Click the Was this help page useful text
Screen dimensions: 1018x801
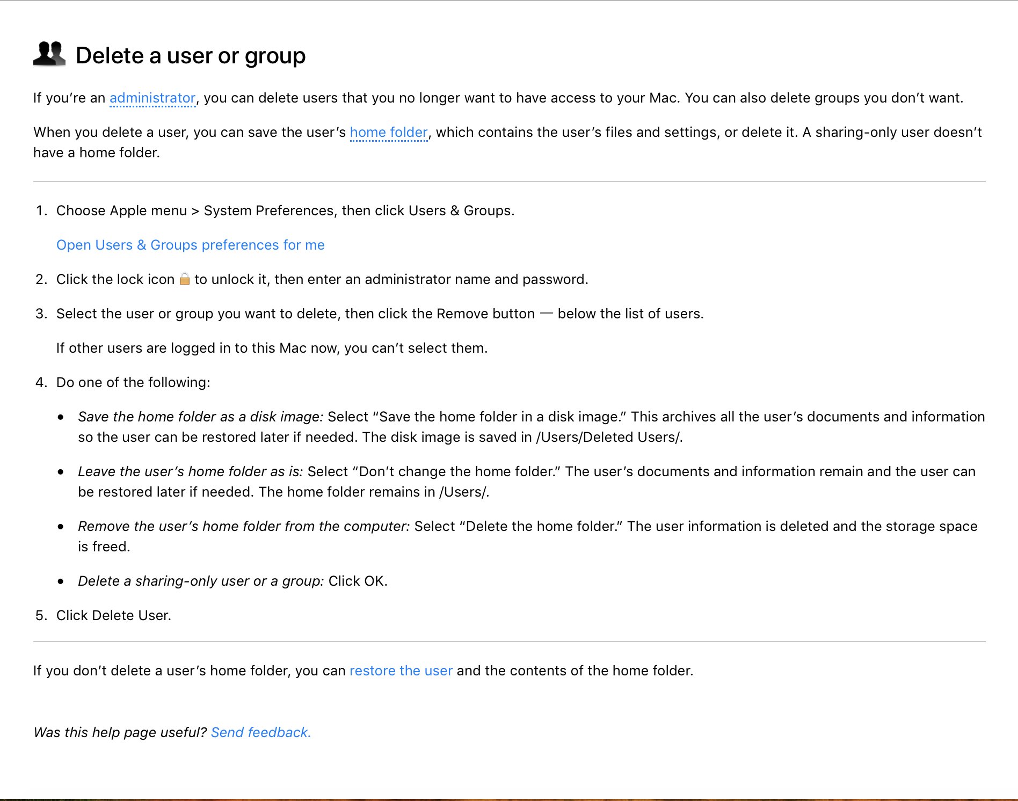[x=120, y=733]
